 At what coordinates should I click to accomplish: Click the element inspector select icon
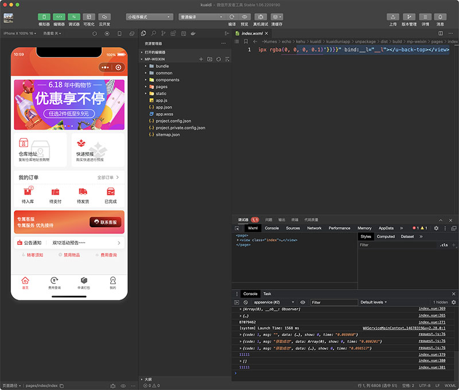point(237,228)
